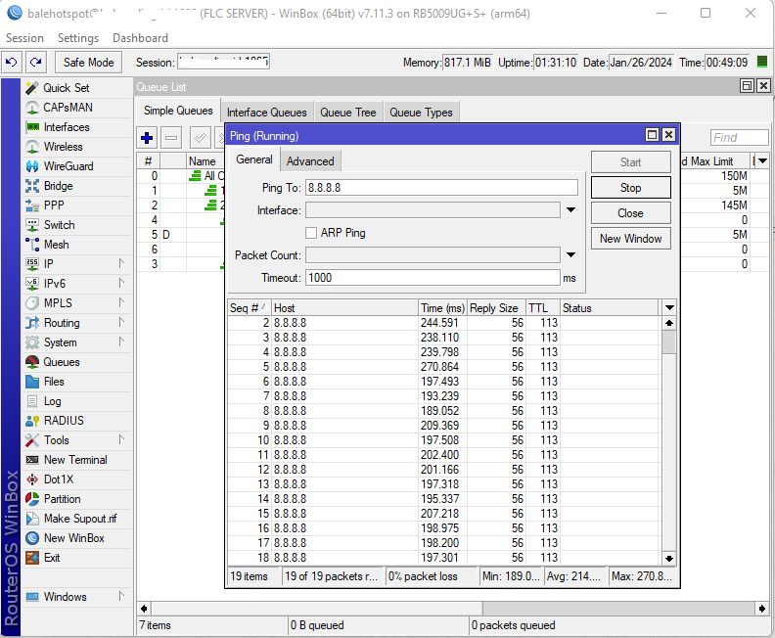This screenshot has width=775, height=638.
Task: Open Switch sidebar icon
Action: click(32, 225)
